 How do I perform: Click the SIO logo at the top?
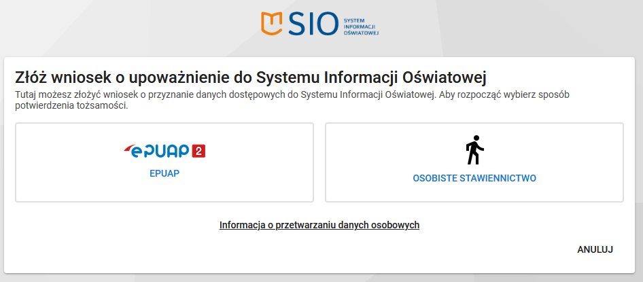click(x=319, y=24)
